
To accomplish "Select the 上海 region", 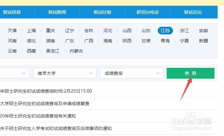I will tap(31, 31).
